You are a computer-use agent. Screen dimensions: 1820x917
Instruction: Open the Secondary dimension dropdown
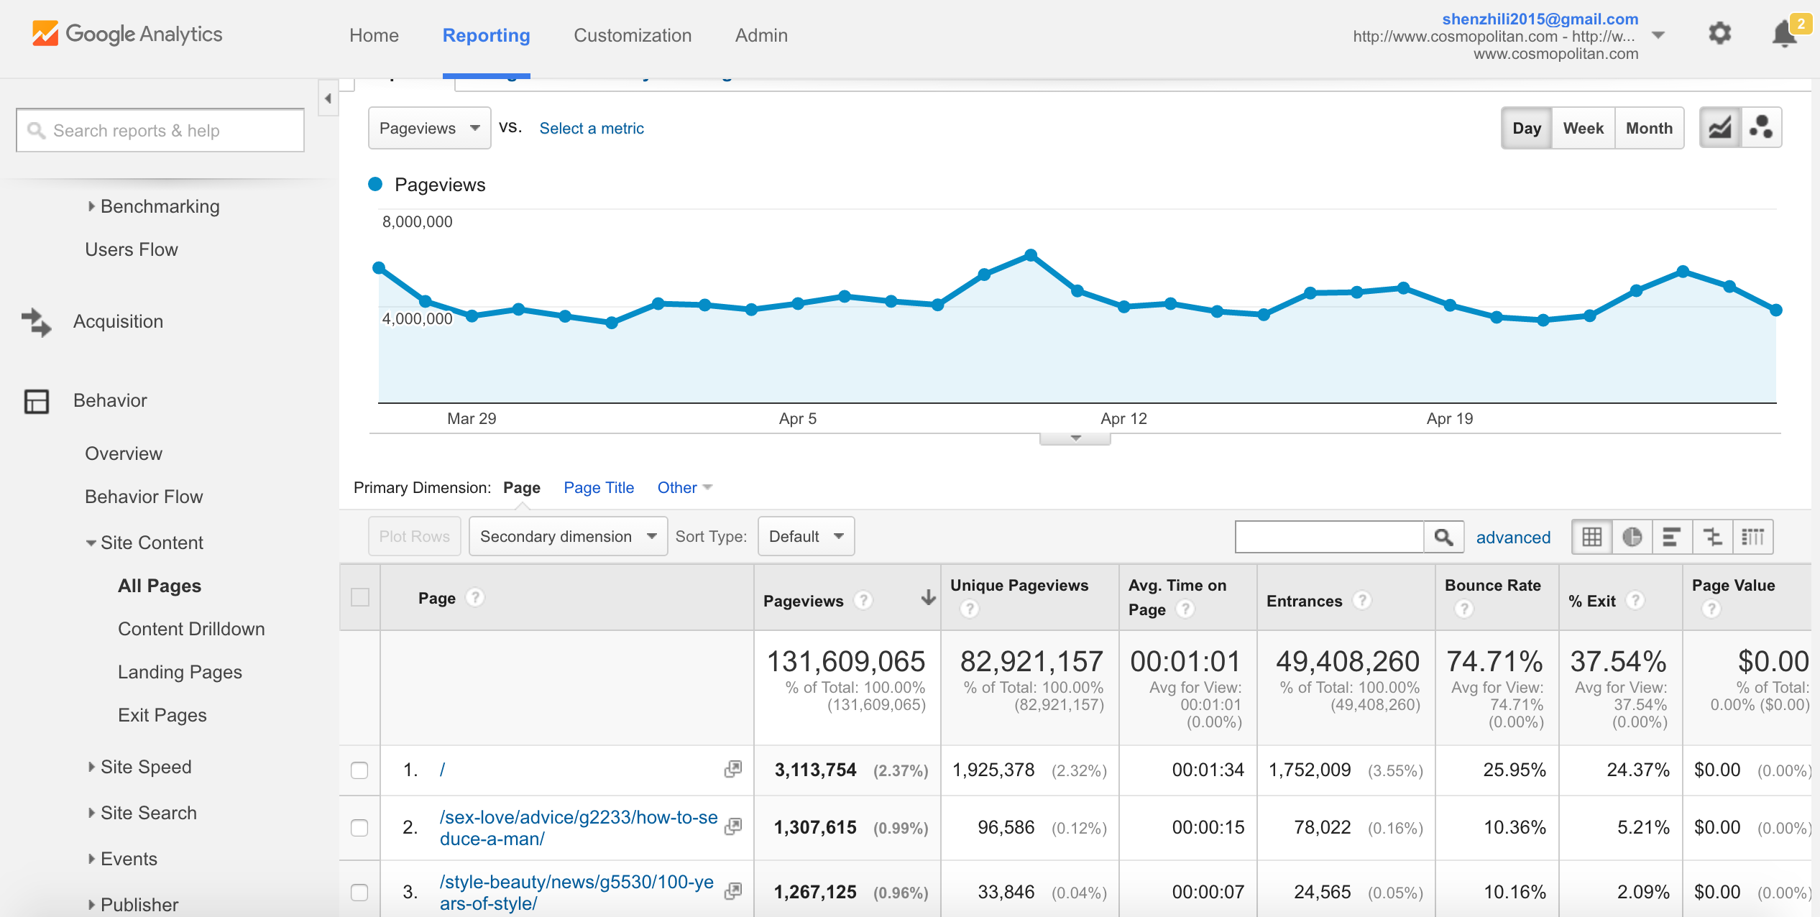[x=568, y=536]
